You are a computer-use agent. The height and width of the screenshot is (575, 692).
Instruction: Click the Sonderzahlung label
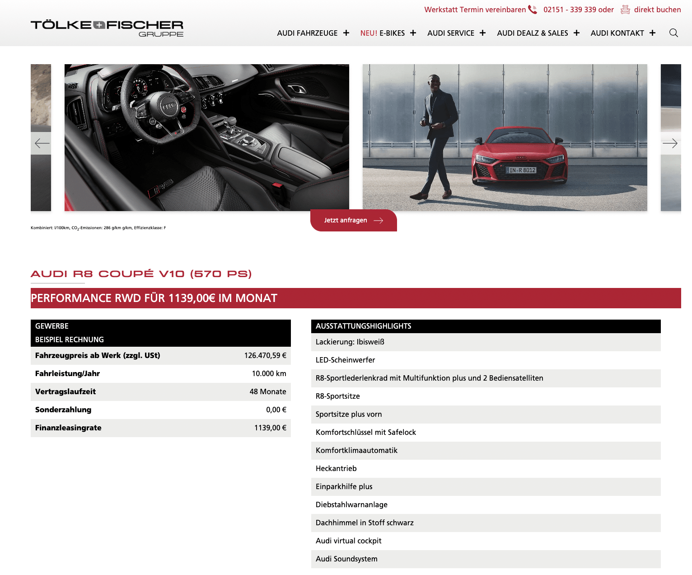63,410
